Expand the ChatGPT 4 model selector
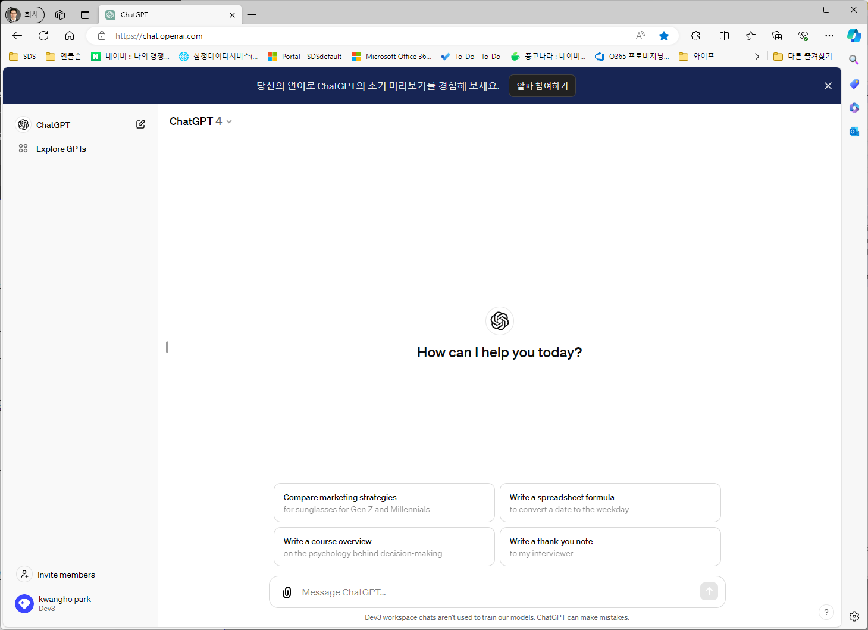 click(x=200, y=121)
